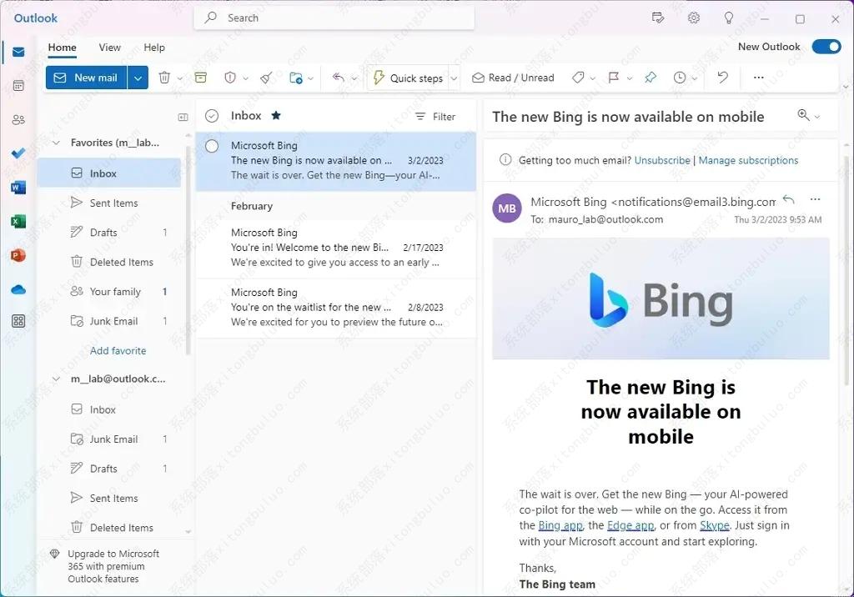The height and width of the screenshot is (597, 854).
Task: Click the Move to folder icon
Action: pyautogui.click(x=296, y=78)
